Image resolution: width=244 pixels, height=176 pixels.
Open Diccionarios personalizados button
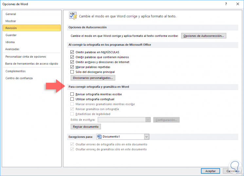pos(93,78)
